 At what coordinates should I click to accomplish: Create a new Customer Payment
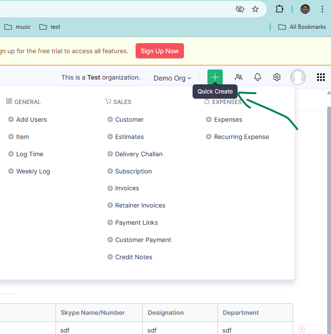143,240
